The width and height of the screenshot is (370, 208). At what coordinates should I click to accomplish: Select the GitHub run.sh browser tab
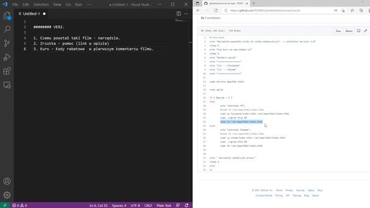(x=226, y=3)
